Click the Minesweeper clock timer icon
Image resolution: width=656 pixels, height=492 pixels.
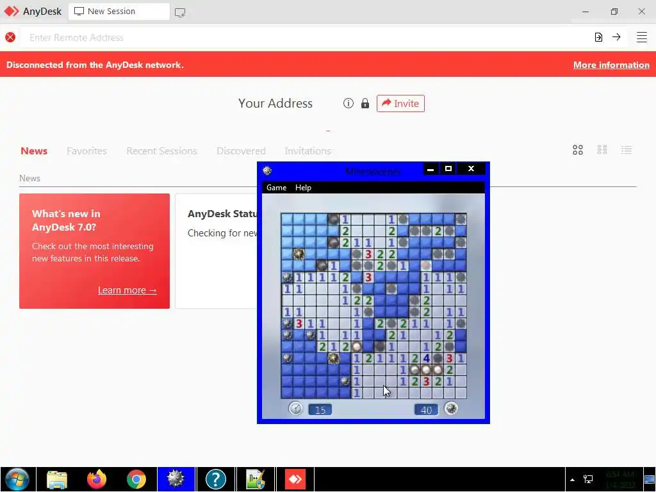295,408
